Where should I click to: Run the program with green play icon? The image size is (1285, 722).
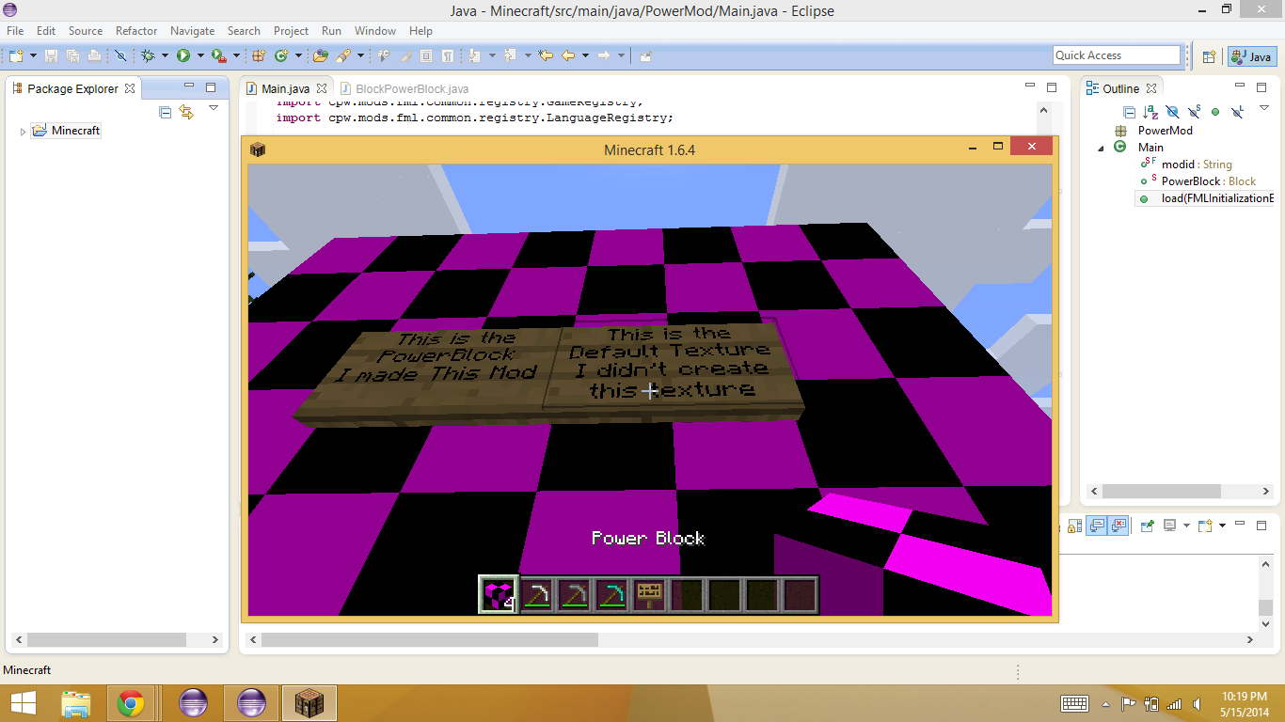click(183, 55)
